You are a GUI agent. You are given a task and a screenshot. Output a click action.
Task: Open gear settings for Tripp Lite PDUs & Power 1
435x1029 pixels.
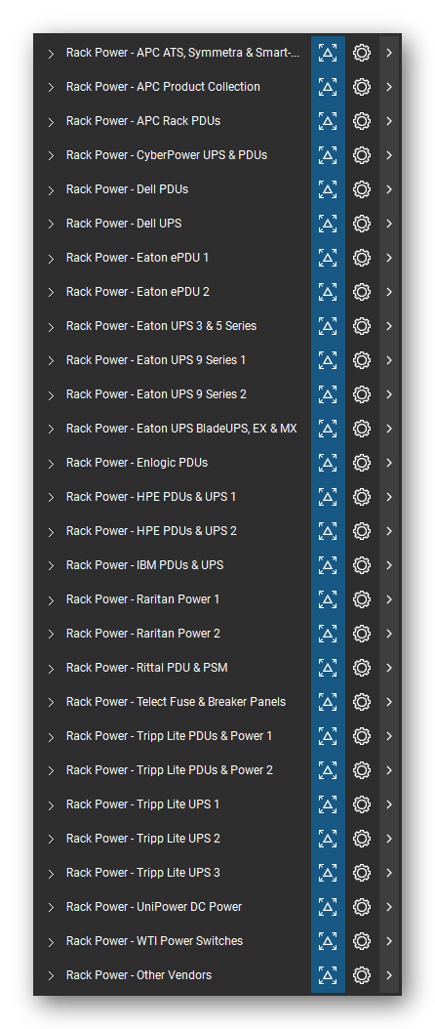tap(362, 736)
